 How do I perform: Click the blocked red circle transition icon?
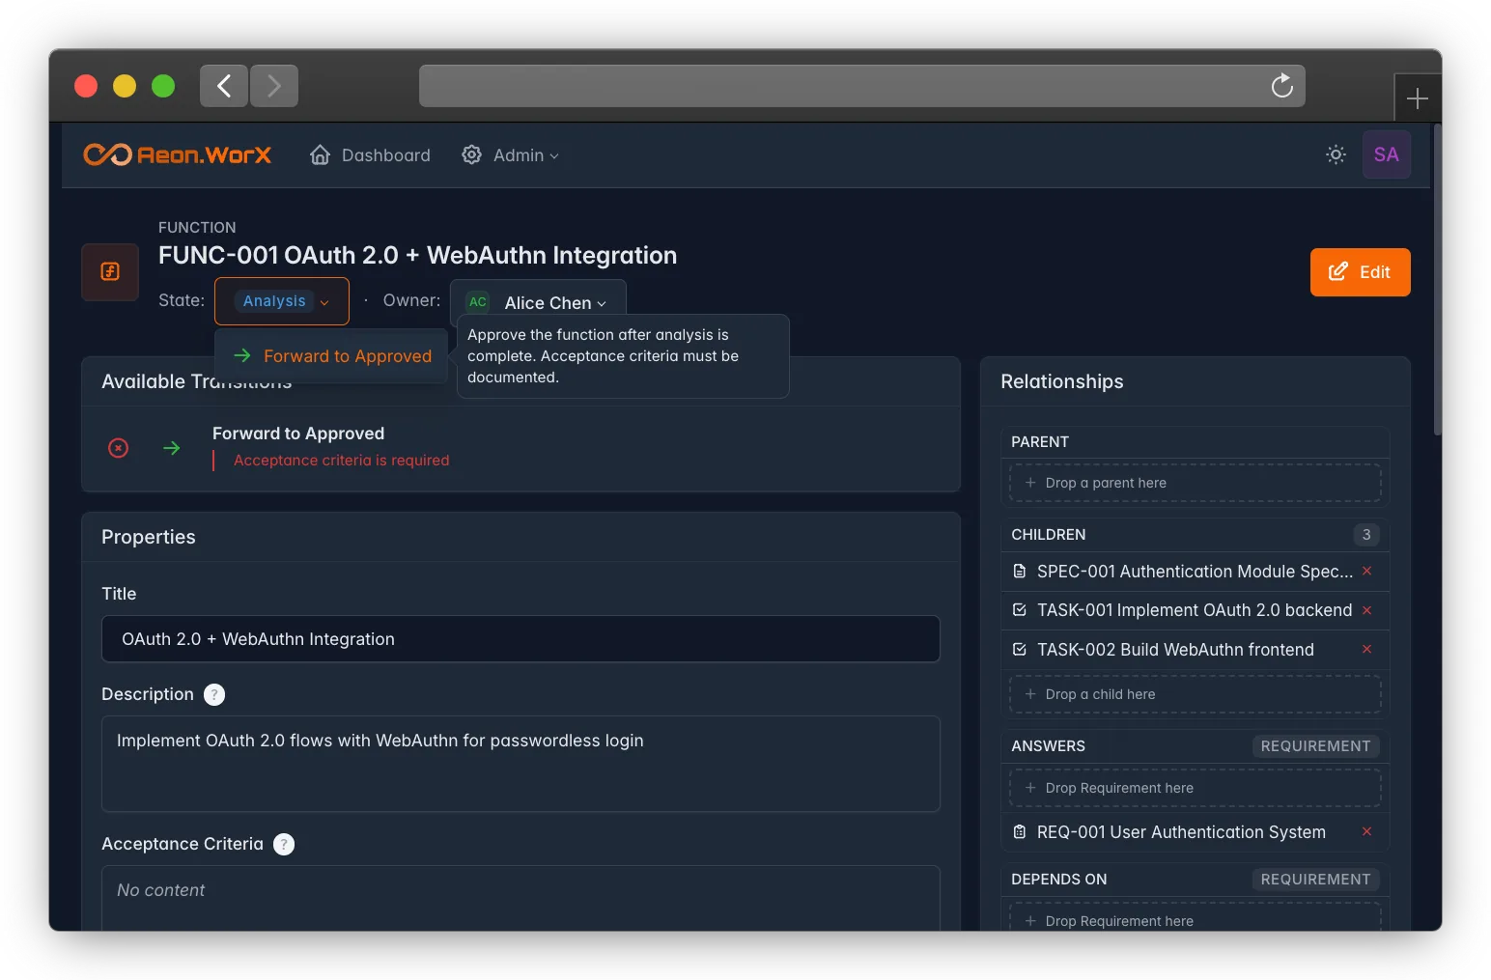118,448
